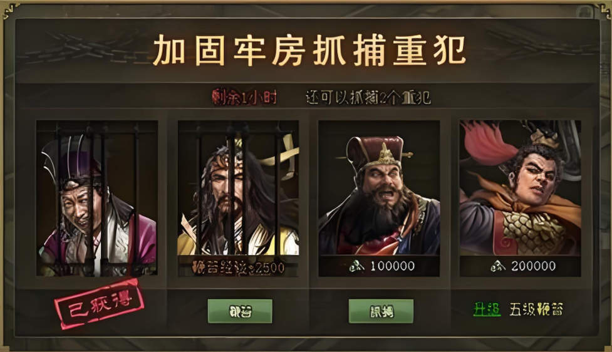The image size is (612, 352).
Task: Click the 五级鞭笞 level-five whip label
Action: tap(536, 309)
